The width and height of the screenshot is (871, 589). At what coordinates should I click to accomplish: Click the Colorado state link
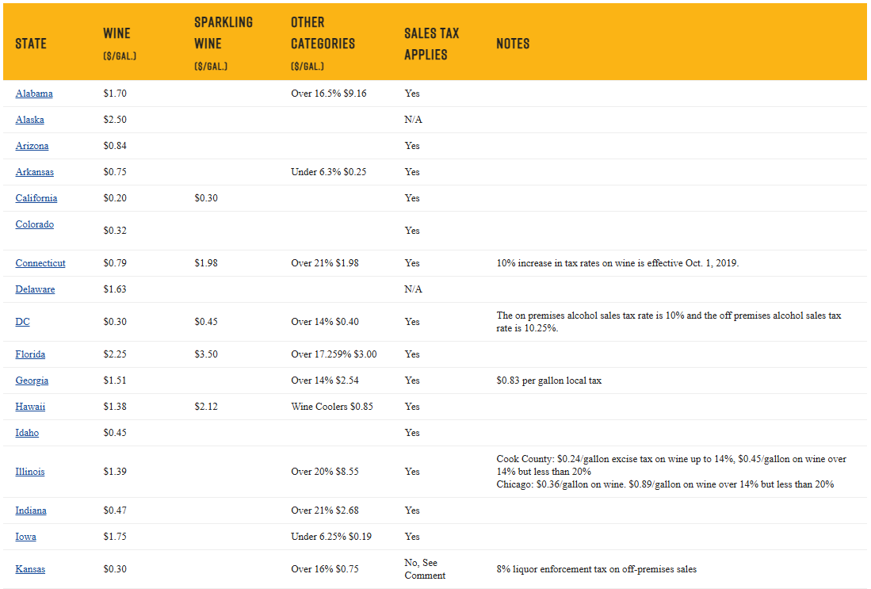(x=35, y=224)
